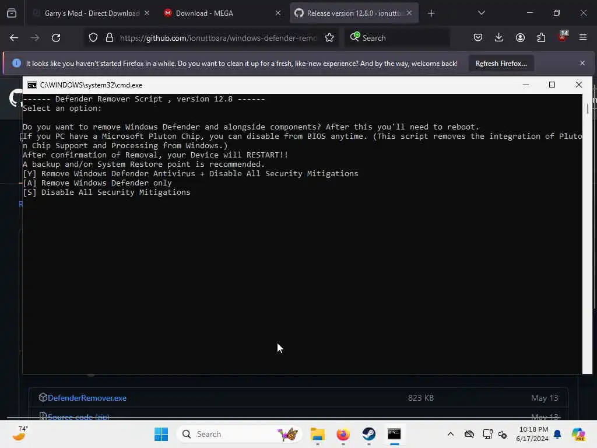Click the GitHub logo in page header

tap(16, 98)
